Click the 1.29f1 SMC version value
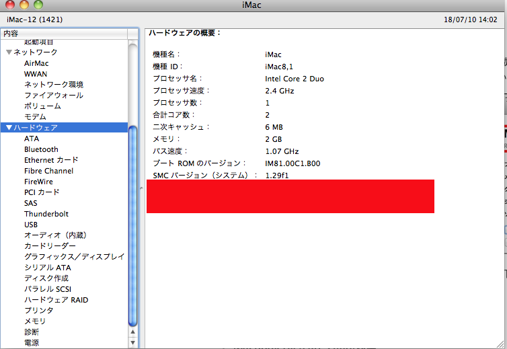 tap(277, 176)
